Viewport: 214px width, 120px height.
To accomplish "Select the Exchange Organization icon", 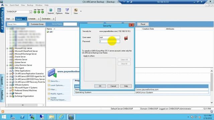I will click(x=13, y=96).
